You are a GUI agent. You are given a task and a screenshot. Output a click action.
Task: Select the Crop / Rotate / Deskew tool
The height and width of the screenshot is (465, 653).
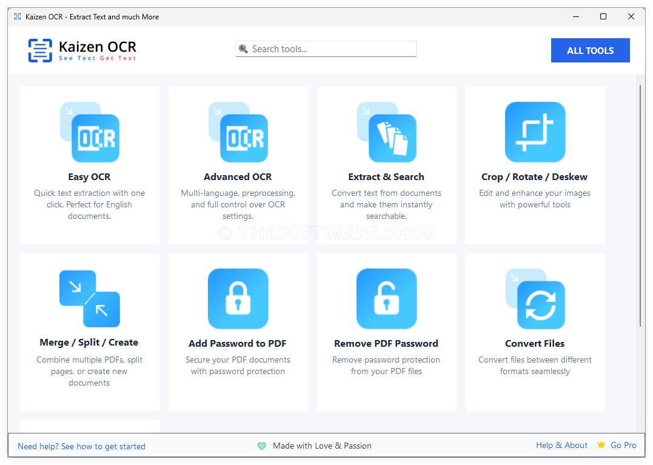534,165
